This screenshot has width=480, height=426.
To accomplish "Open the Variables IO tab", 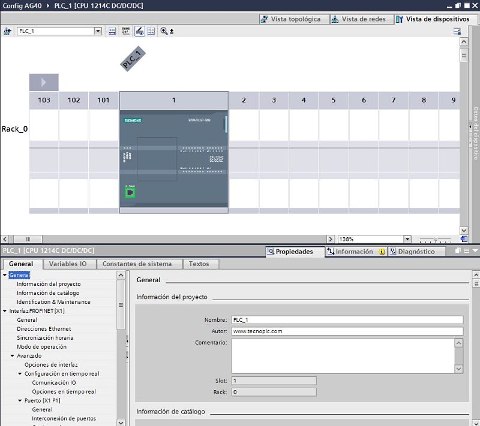I will click(x=68, y=264).
